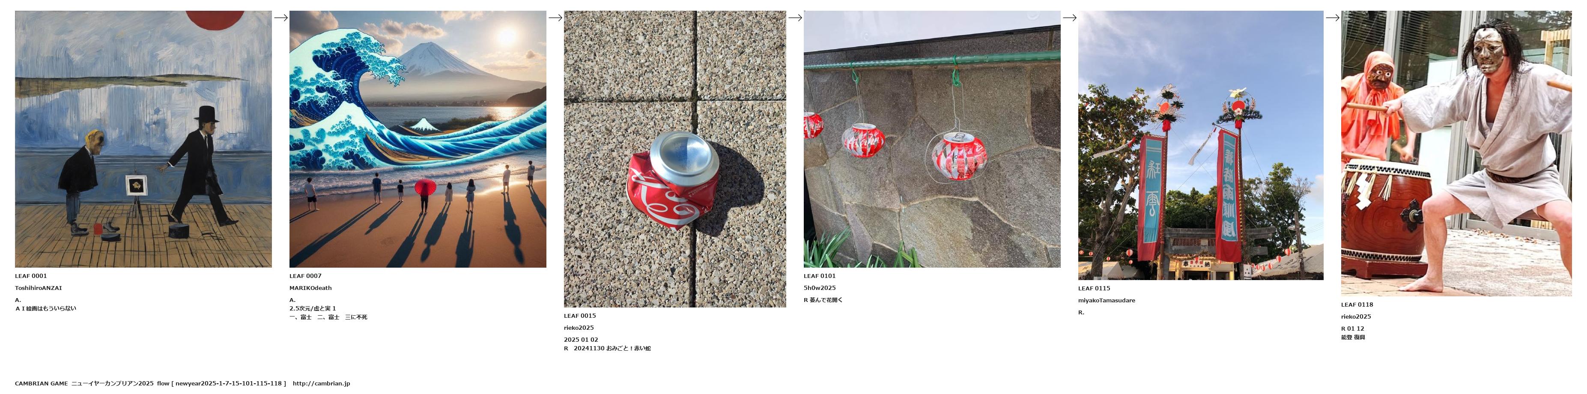Viewport: 1587px width, 394px height.
Task: Click author name ToshihiroANZAI
Action: 38,288
